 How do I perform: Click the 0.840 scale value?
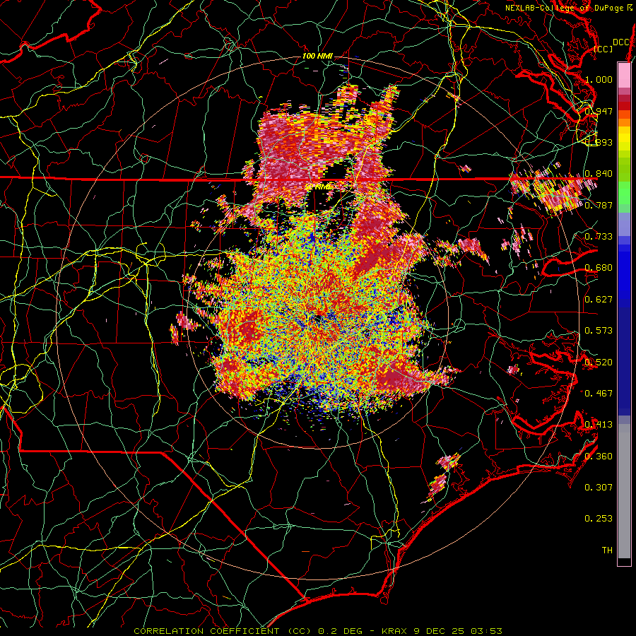[599, 174]
